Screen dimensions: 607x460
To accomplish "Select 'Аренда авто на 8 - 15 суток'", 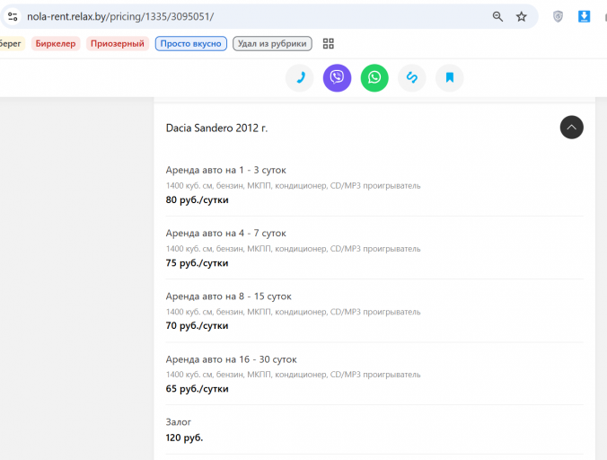I will [228, 296].
